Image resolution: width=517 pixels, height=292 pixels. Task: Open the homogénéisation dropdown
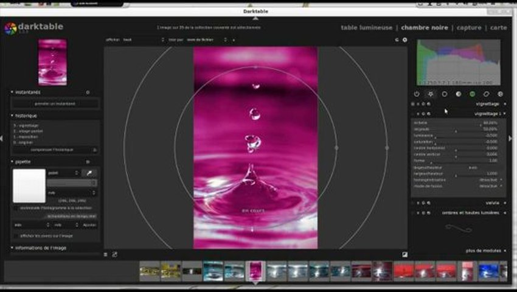point(457,180)
